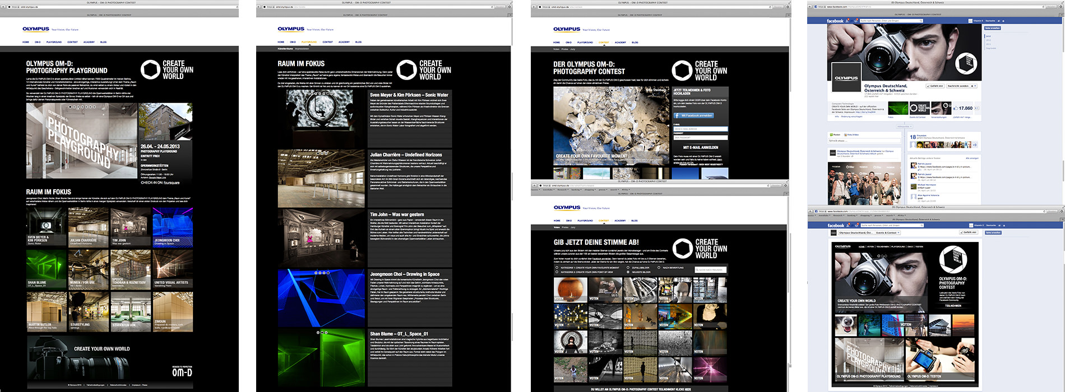Click Seite erstellen button in Facebook fan page window
This screenshot has height=392, width=1065.
(x=993, y=28)
